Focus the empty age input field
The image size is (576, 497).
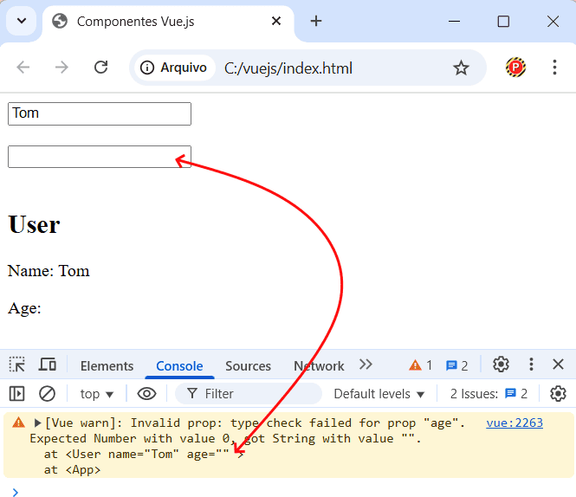100,157
